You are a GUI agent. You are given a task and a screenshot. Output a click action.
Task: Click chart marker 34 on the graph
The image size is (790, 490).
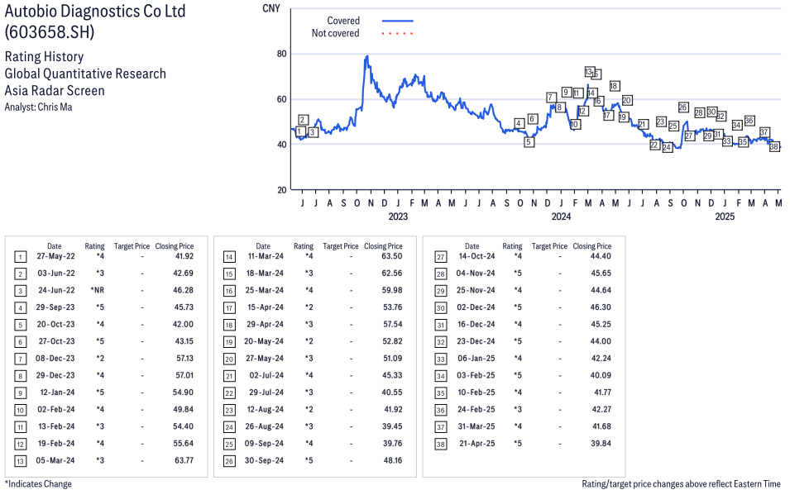(x=737, y=125)
